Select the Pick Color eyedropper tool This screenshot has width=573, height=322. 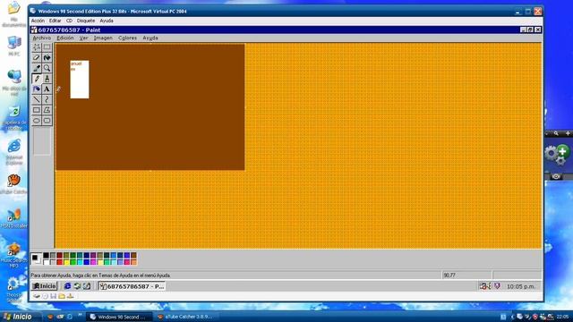coord(37,68)
